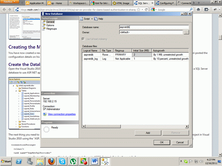222x166 pixels.
Task: Click the OK button
Action: tap(162, 143)
